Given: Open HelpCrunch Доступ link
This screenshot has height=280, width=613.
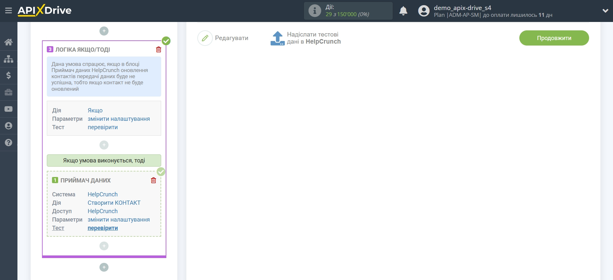Looking at the screenshot, I should 103,211.
